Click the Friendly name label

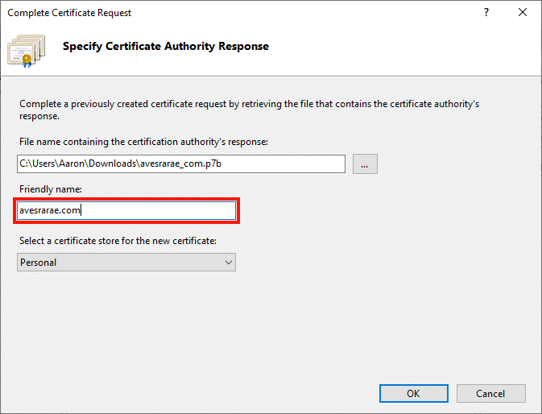50,188
